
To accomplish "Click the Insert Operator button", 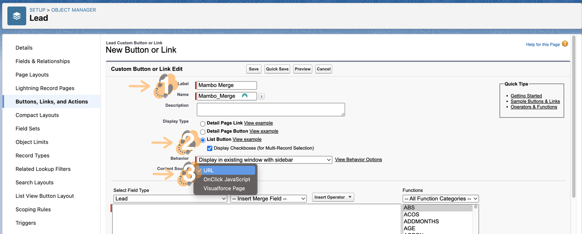I will [333, 197].
